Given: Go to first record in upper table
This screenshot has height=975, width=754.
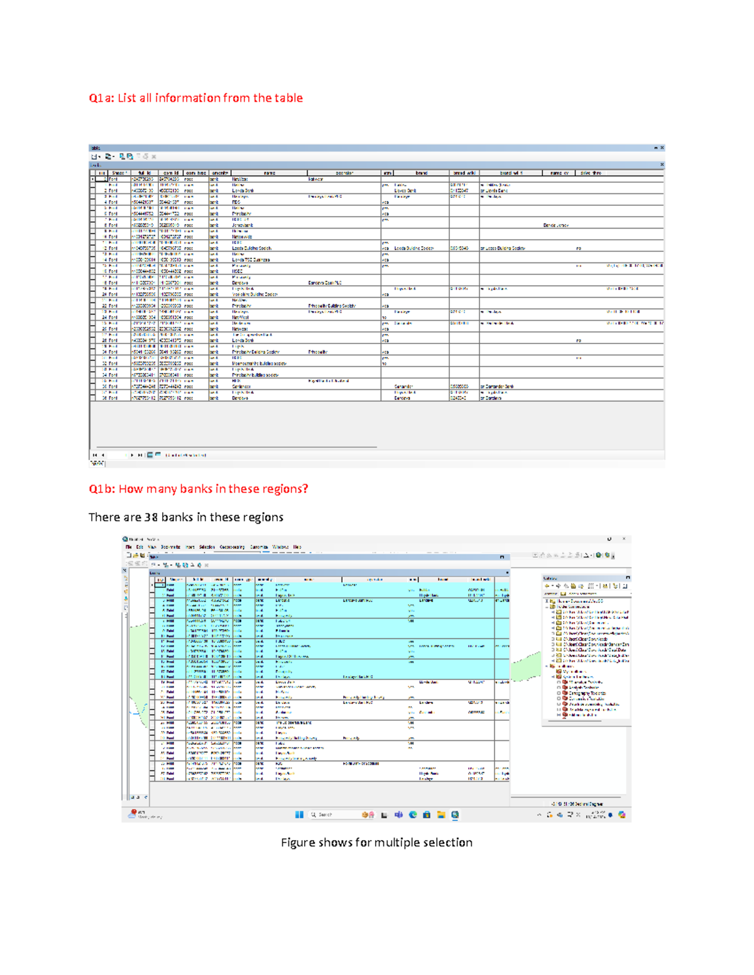Looking at the screenshot, I should (x=95, y=455).
